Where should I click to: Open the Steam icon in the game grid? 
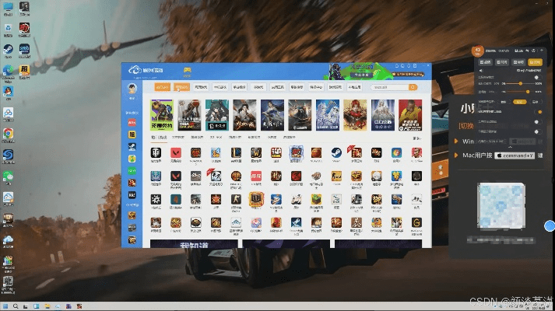[335, 152]
